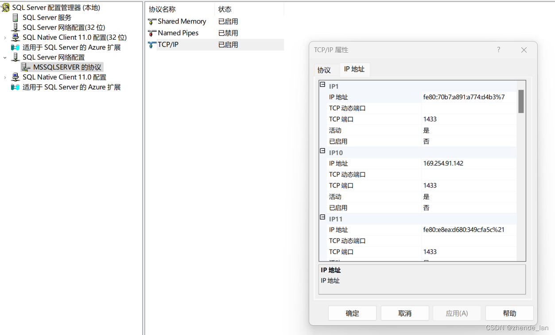Click the 确定 button

352,313
